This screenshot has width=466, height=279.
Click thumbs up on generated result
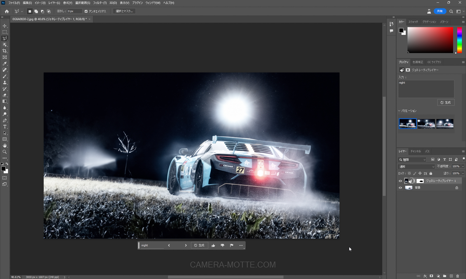click(x=213, y=245)
